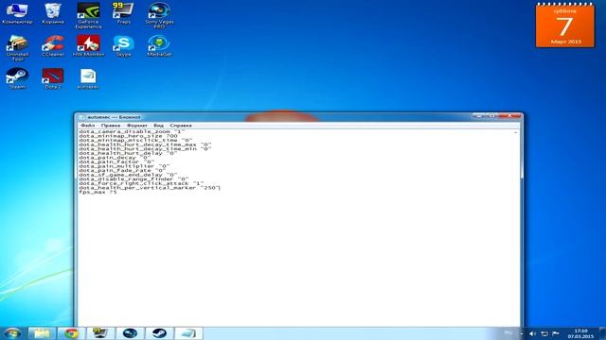Select the Skype desktop shortcut
The image size is (606, 340).
(x=124, y=46)
